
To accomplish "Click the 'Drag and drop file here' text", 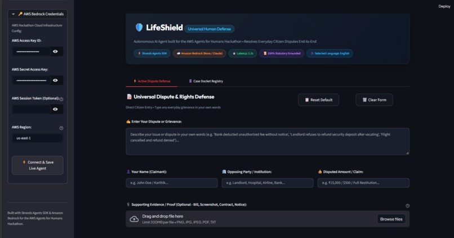I will 163,216.
